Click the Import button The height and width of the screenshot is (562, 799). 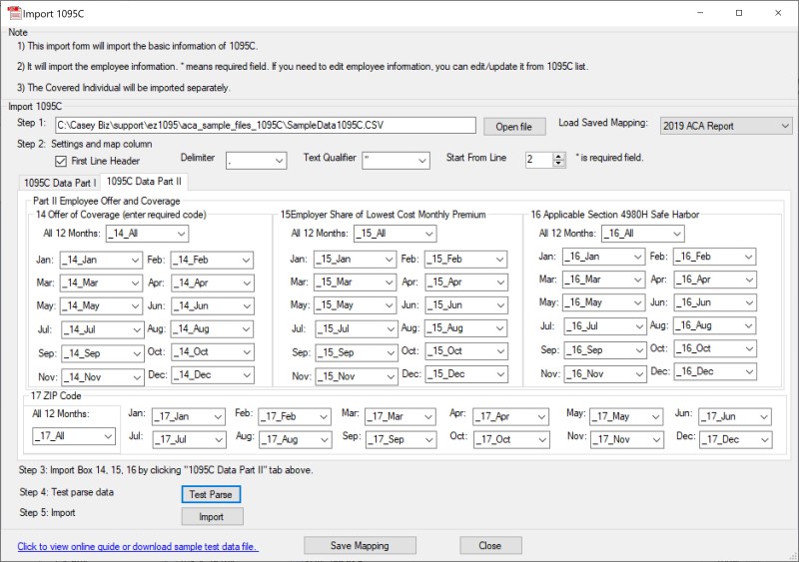coord(211,516)
